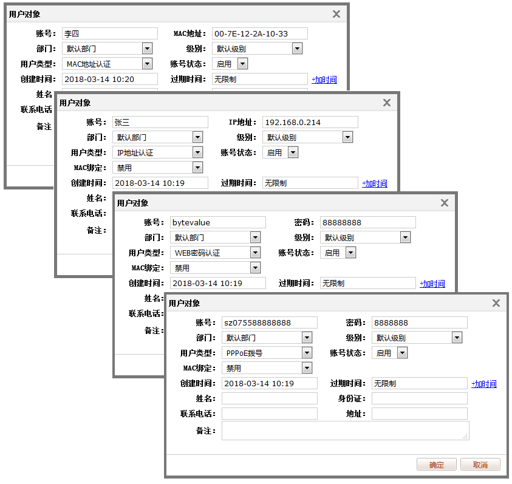Click the empty 身份证 input field
Image resolution: width=512 pixels, height=484 pixels.
[x=420, y=398]
